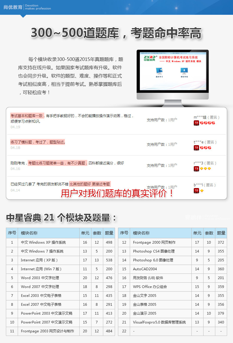Screen dimensions: 233x343
Task: Select the PowerPoint 2007 中文演示文稿 module cell
Action: pyautogui.click(x=49, y=322)
